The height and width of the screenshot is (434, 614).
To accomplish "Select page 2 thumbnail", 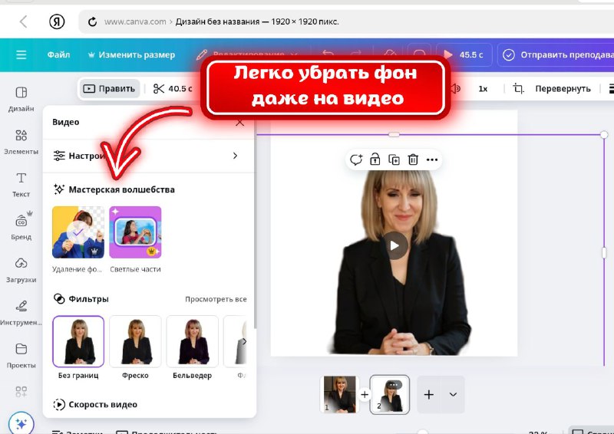I will pos(390,396).
